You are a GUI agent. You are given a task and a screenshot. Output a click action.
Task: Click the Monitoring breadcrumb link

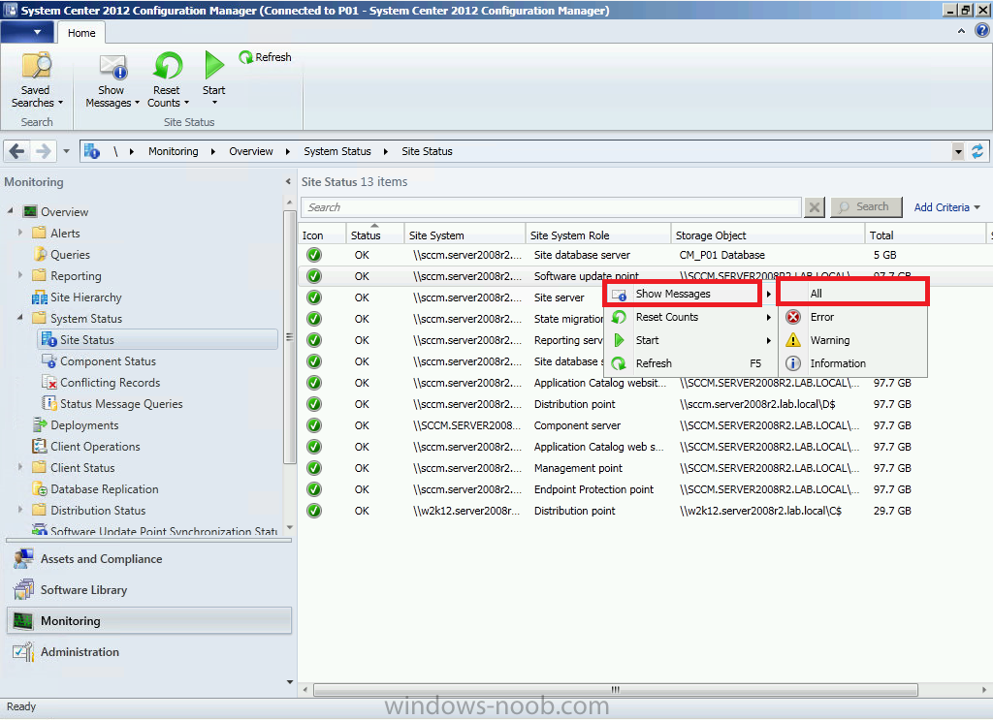173,151
